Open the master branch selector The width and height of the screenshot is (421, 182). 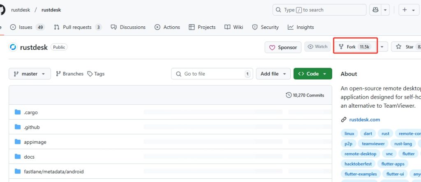tap(30, 74)
